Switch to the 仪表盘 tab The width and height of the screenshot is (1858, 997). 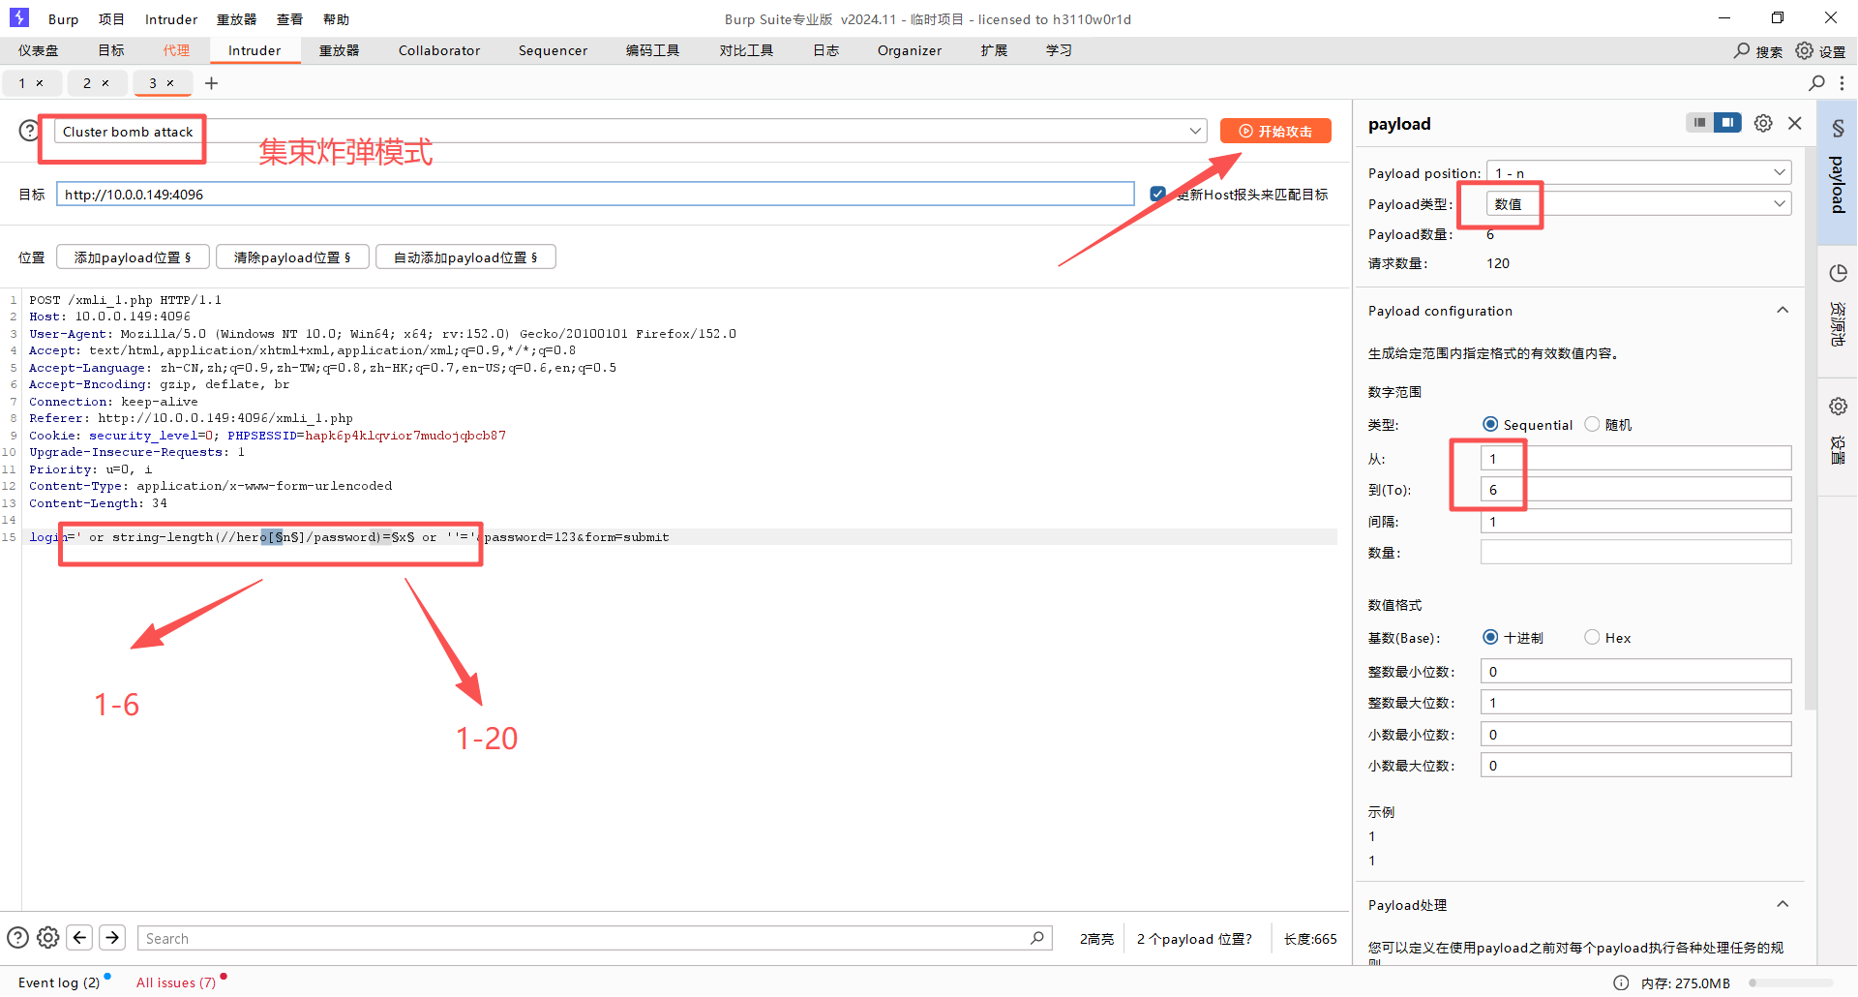(x=39, y=50)
